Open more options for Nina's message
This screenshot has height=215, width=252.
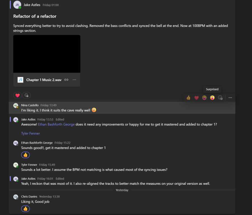pos(230,98)
